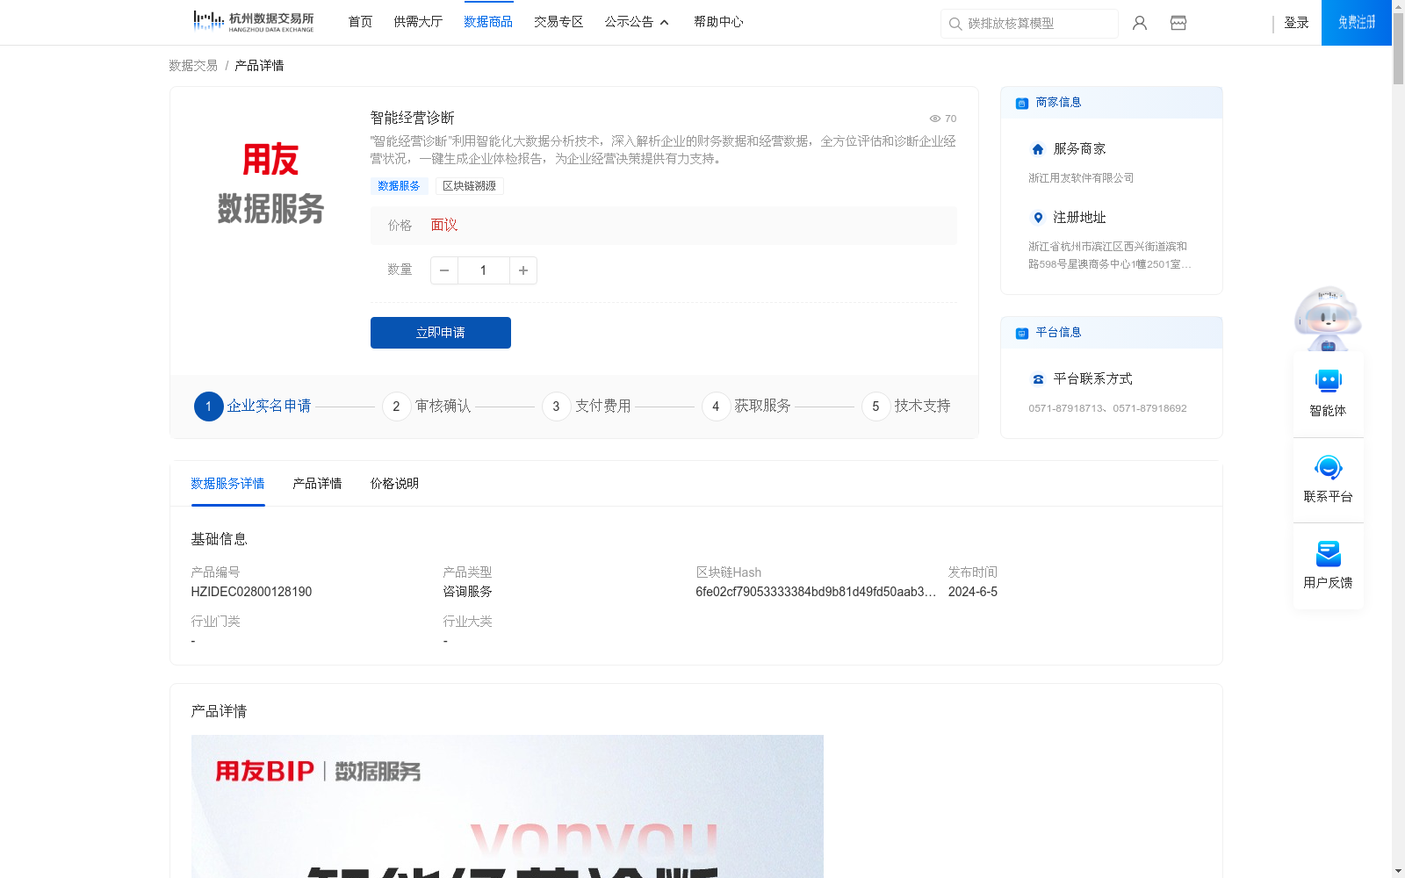Click the 咨询服务 product type value
Screen dimensions: 1405x878
pyautogui.click(x=467, y=592)
